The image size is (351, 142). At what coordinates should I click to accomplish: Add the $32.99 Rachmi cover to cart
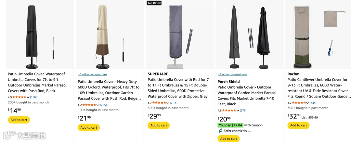[x=298, y=125]
